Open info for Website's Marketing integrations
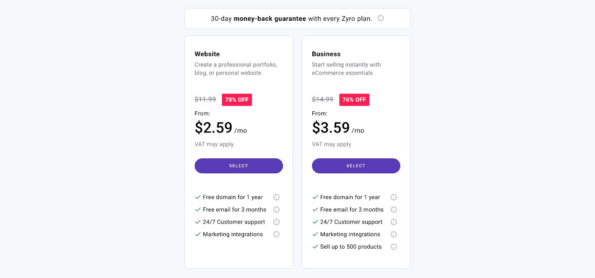 pyautogui.click(x=276, y=234)
